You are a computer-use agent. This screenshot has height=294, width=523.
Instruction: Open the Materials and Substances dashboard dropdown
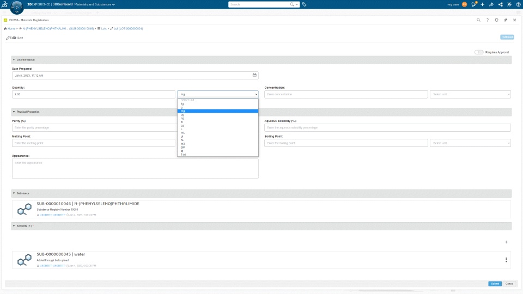click(94, 4)
